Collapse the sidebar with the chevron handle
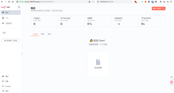Screen dimensions: 174x93 (x=22, y=54)
